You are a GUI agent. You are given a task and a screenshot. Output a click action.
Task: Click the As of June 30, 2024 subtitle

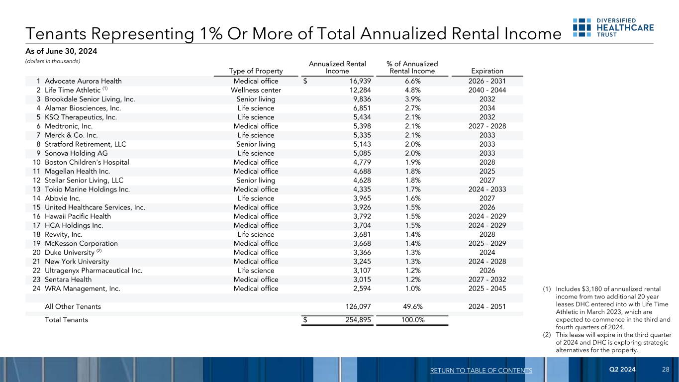pyautogui.click(x=61, y=51)
